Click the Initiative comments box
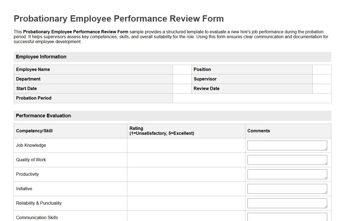 [287, 189]
